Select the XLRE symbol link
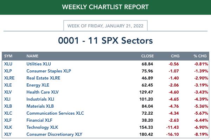The image size is (211, 140). point(9,78)
